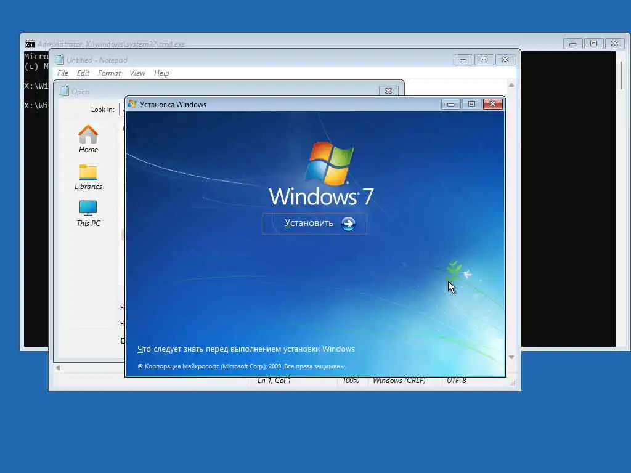The height and width of the screenshot is (473, 631).
Task: Close the Notepad window
Action: click(505, 60)
